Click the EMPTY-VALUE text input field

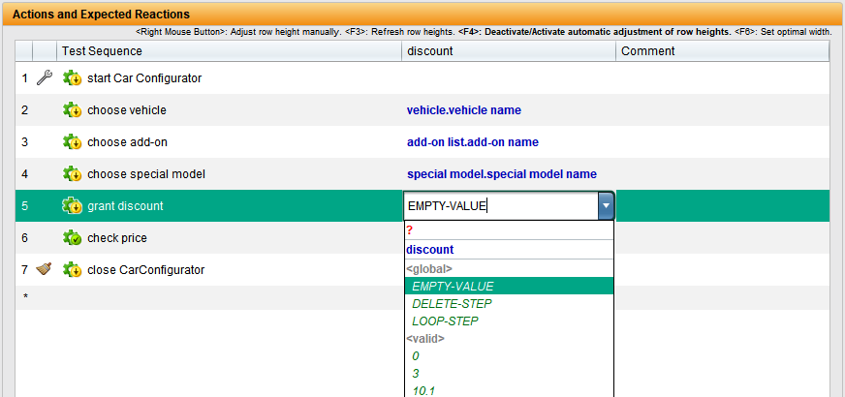[501, 206]
